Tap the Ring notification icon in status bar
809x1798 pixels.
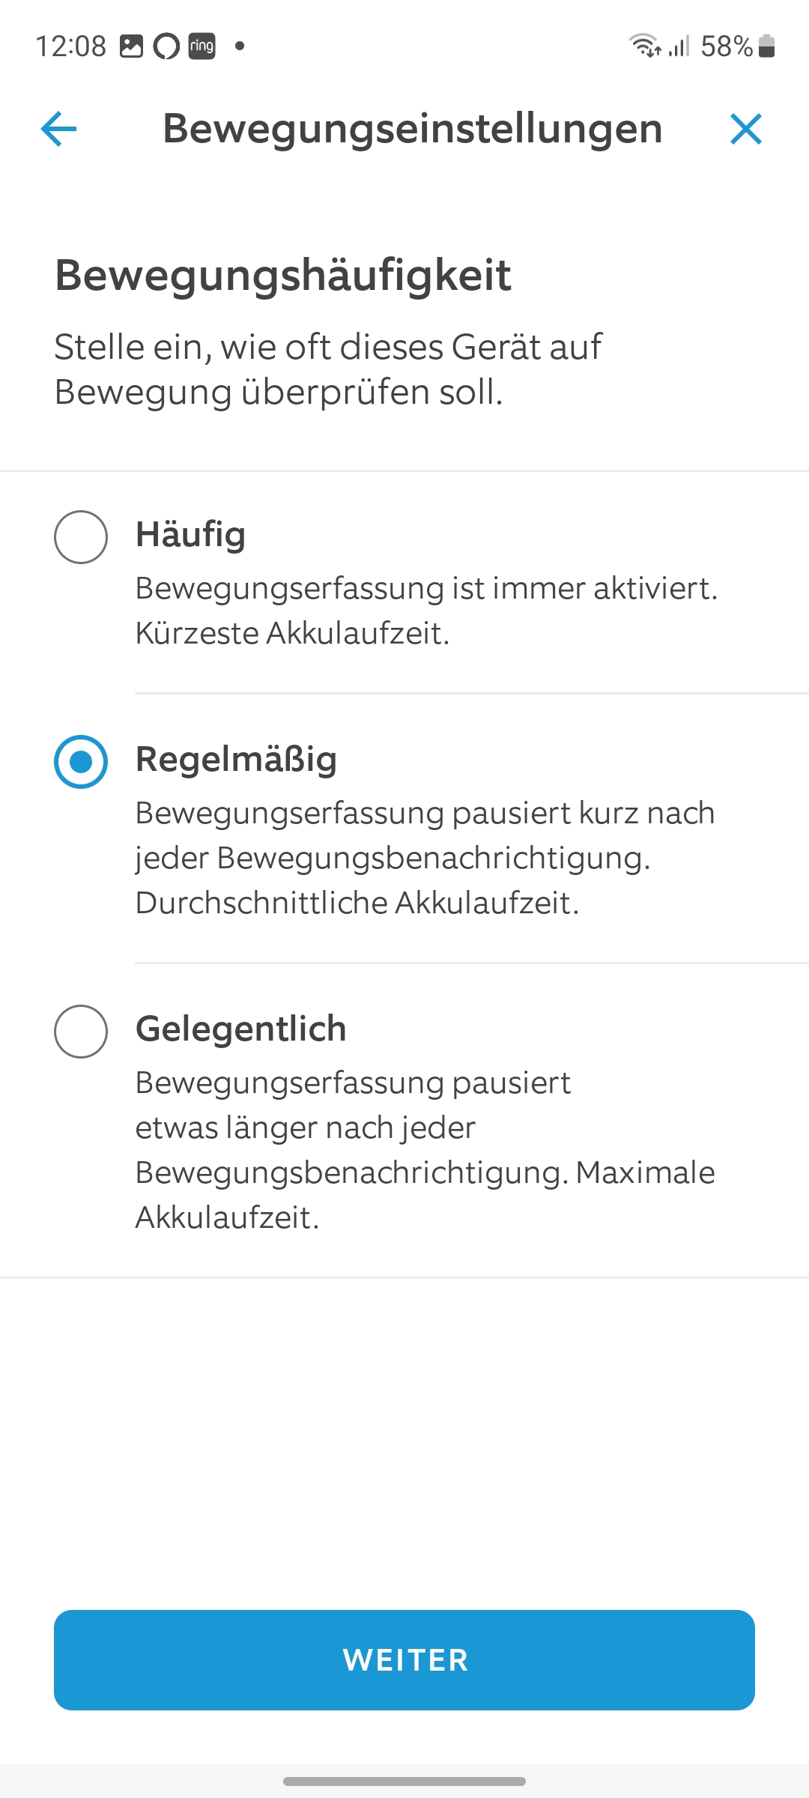point(202,46)
